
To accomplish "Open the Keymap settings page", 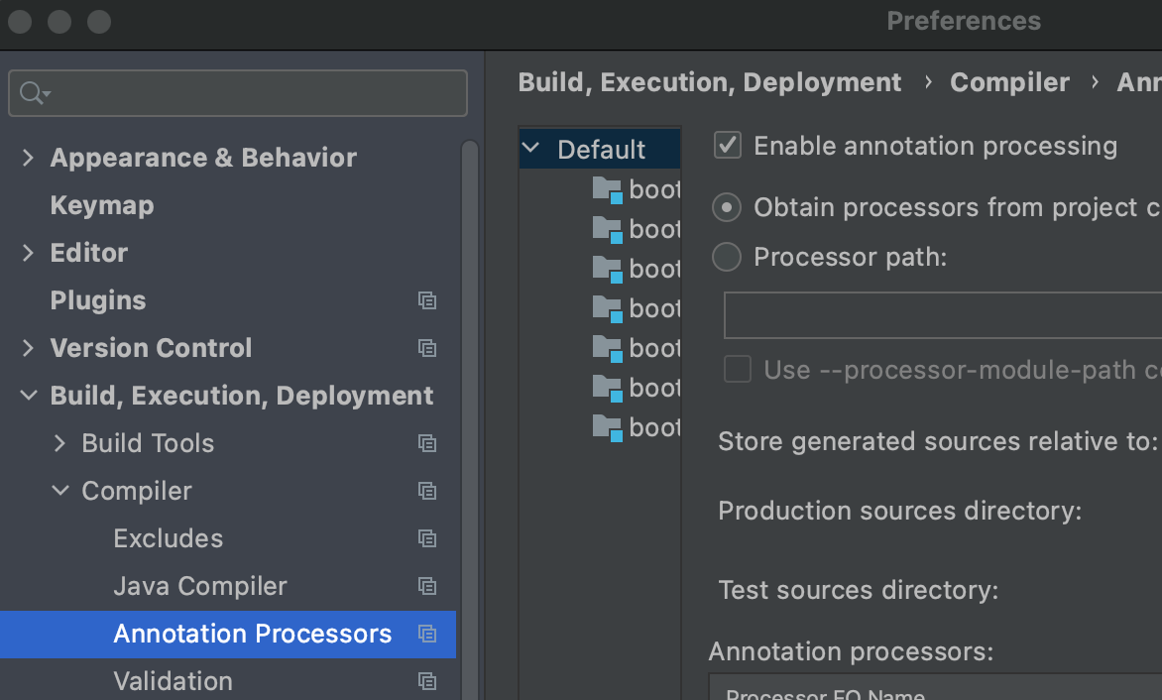I will click(x=102, y=205).
